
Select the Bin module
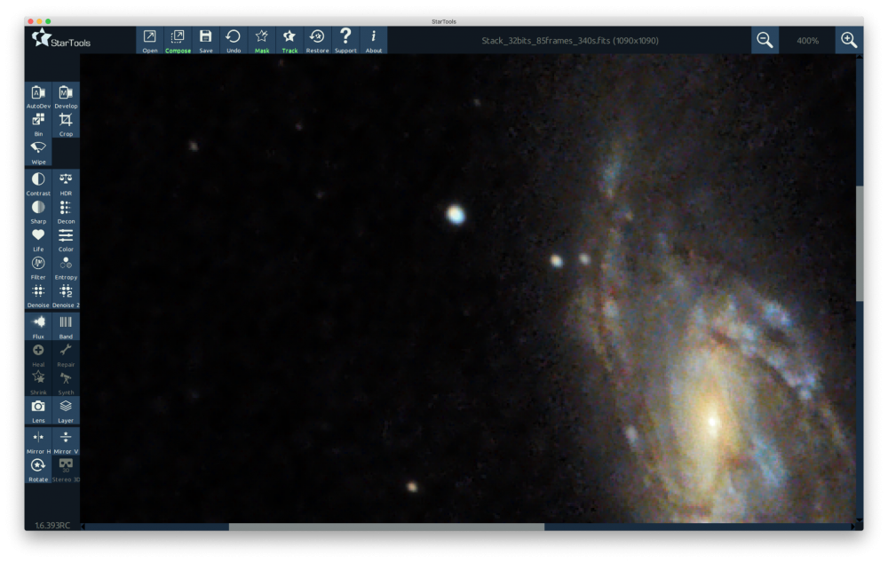point(38,124)
